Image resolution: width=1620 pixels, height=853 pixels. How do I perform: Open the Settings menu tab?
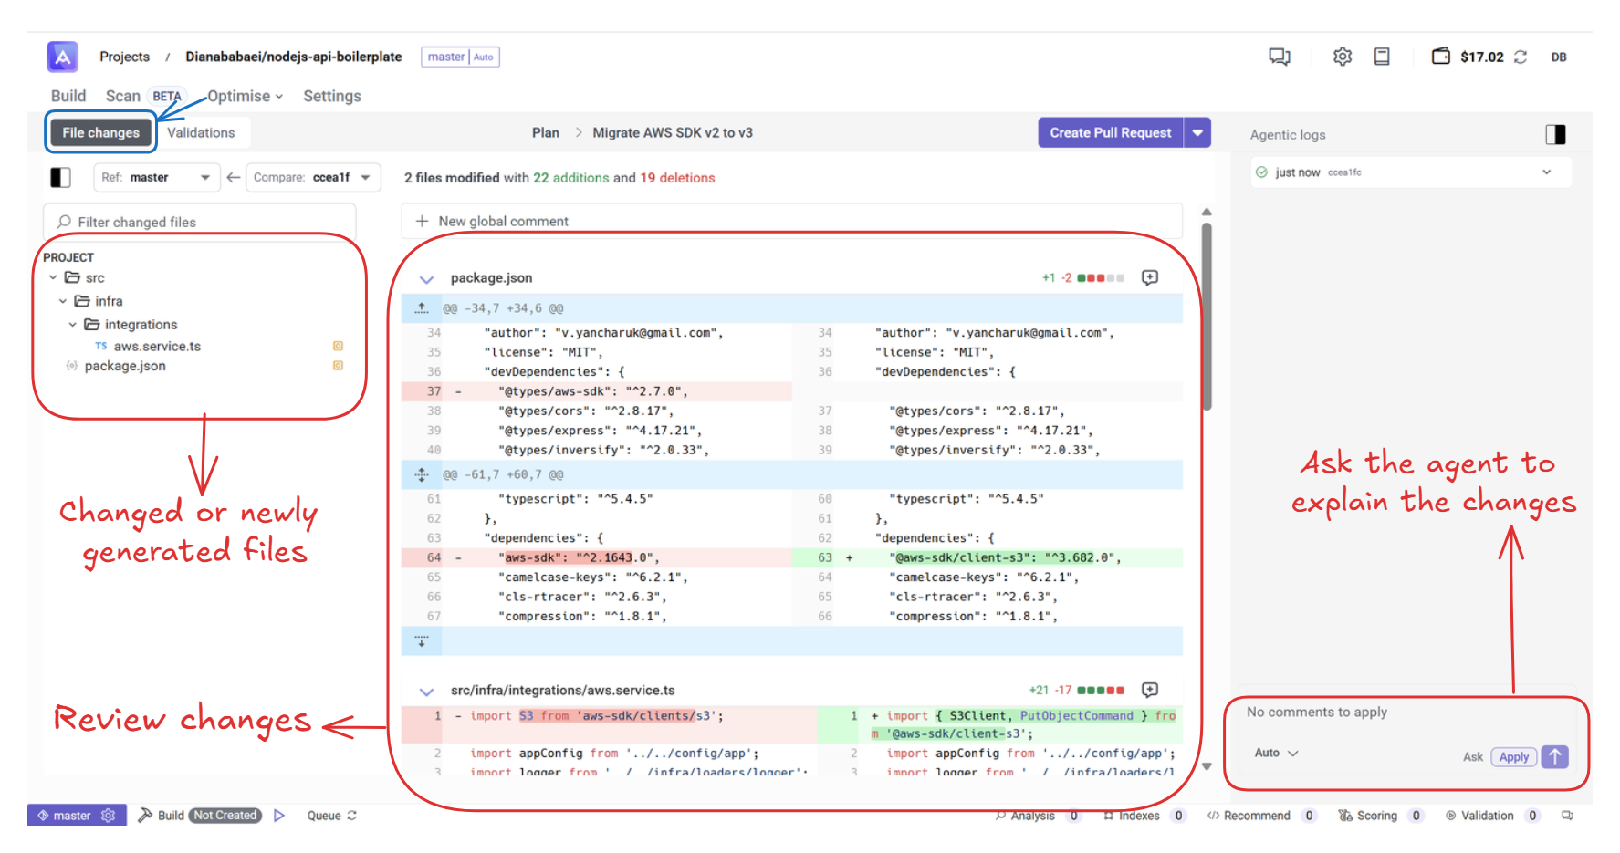coord(331,96)
